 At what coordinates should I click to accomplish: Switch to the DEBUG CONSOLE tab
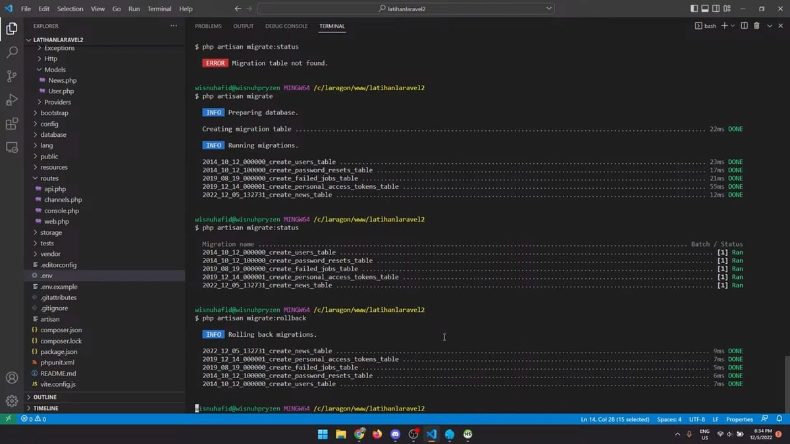(286, 26)
